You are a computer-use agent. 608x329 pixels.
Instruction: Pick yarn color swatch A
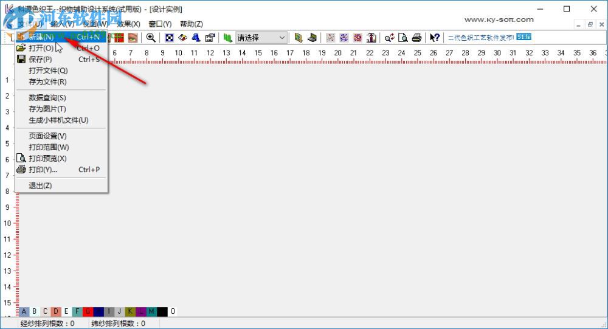[x=24, y=311]
